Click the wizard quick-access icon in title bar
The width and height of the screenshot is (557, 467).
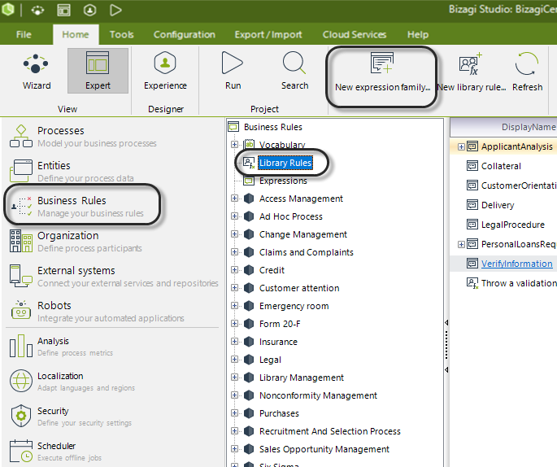pos(37,10)
